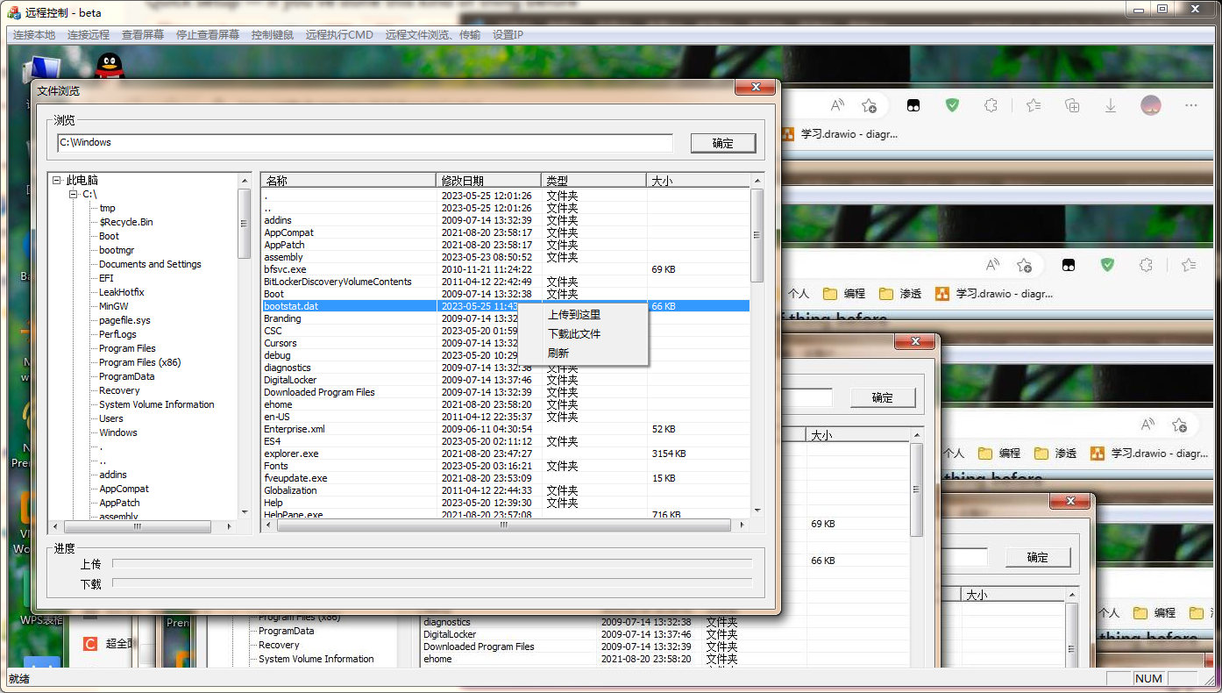Select $Recycle.Bin in the folder tree
This screenshot has height=693, width=1222.
pyautogui.click(x=126, y=222)
